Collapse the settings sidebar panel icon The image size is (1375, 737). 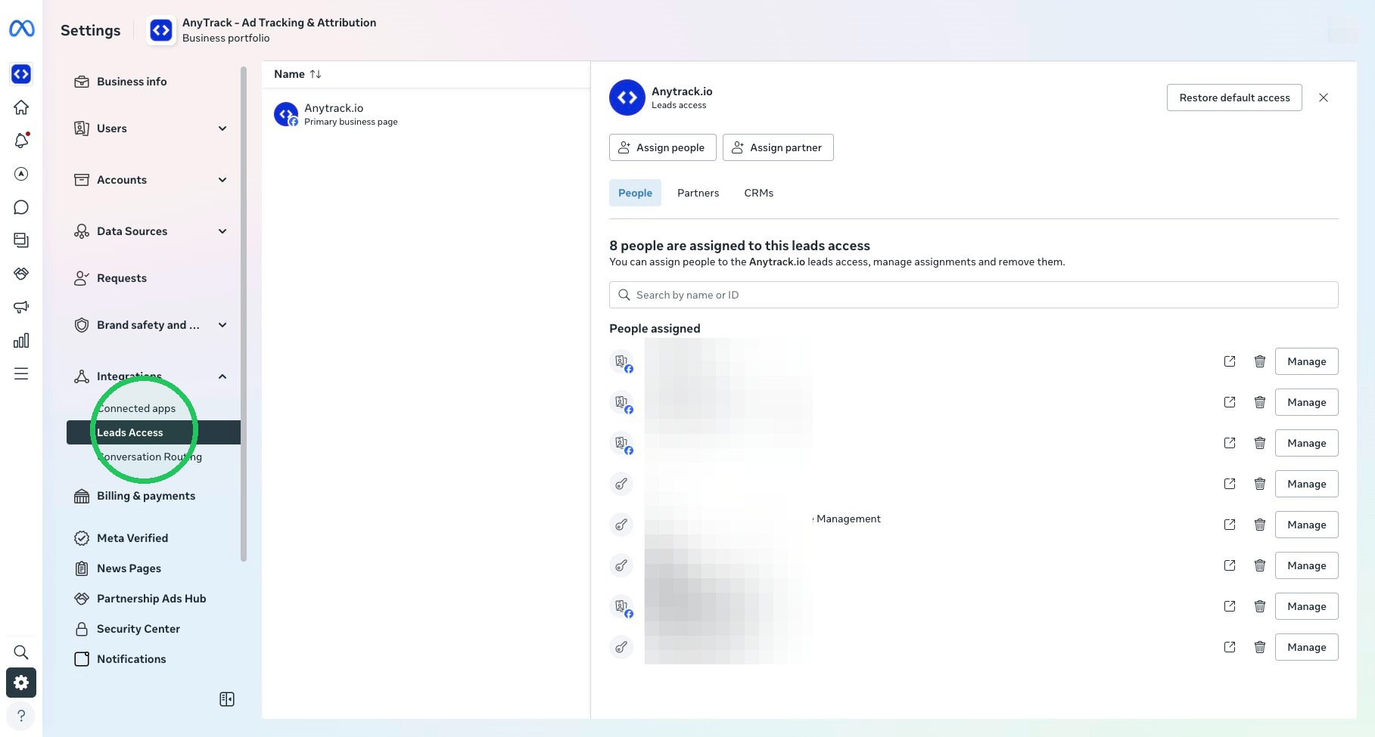(227, 699)
